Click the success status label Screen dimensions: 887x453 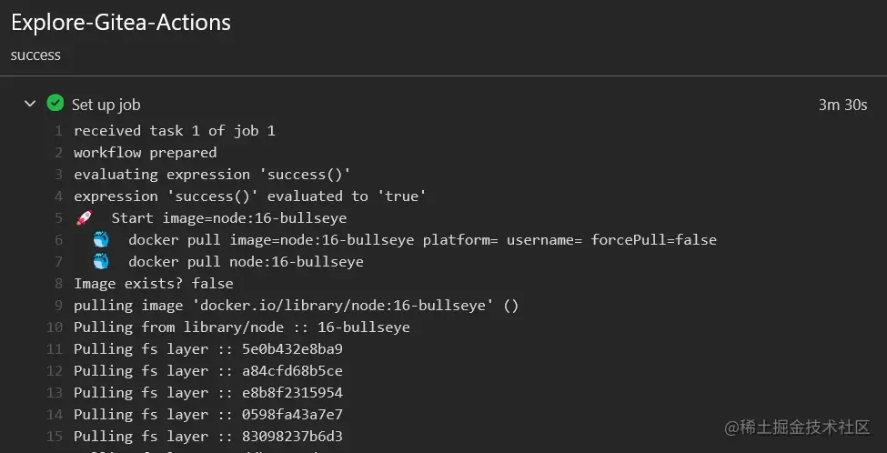pyautogui.click(x=35, y=55)
